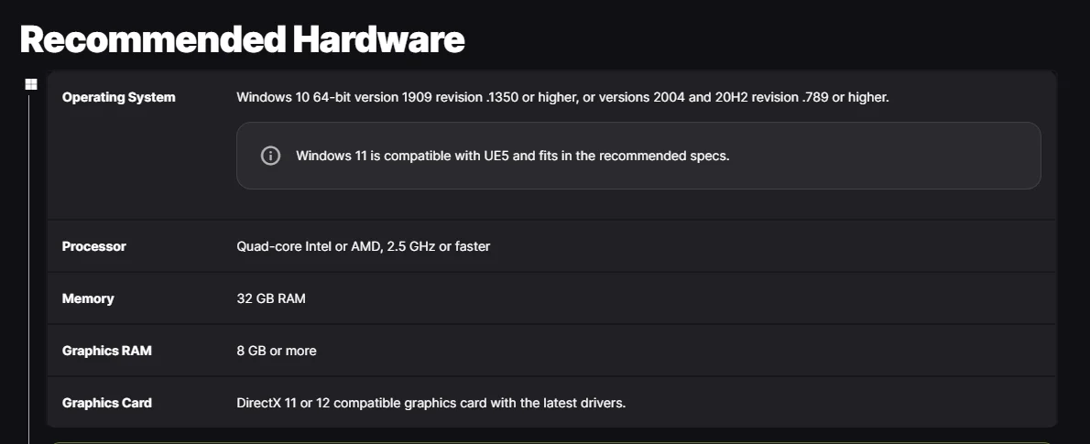Click the 32 GB RAM value
This screenshot has height=444, width=1090.
pos(271,298)
